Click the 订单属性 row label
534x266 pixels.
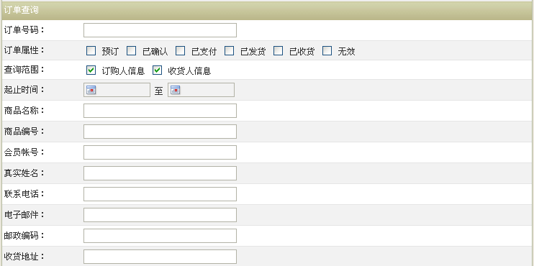[x=24, y=50]
